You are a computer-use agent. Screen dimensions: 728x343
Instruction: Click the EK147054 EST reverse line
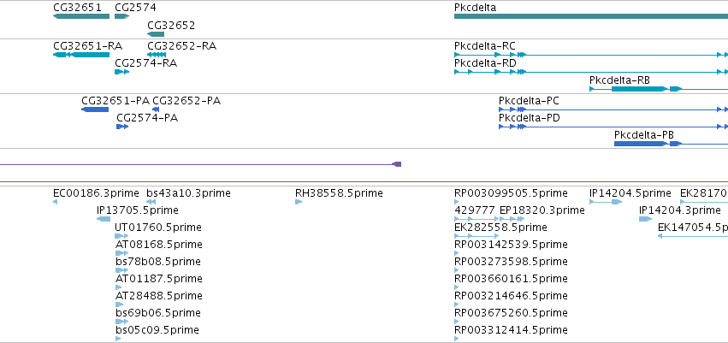692,236
